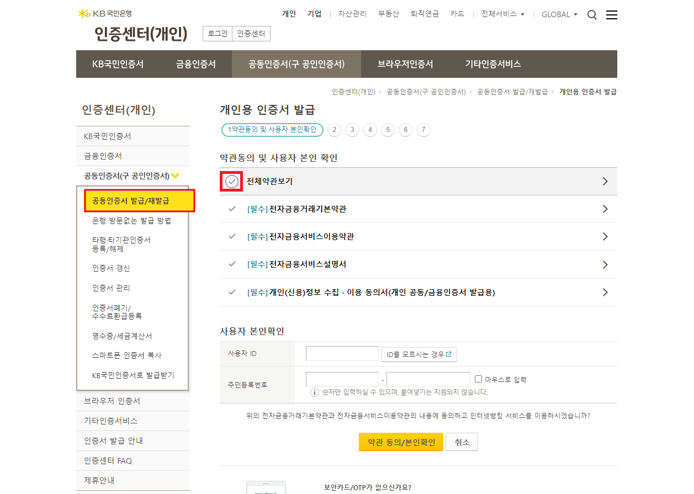Open the hamburger menu icon
The height and width of the screenshot is (494, 694).
pos(612,15)
